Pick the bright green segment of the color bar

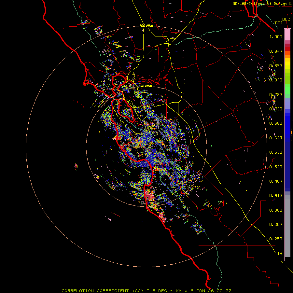point(287,89)
